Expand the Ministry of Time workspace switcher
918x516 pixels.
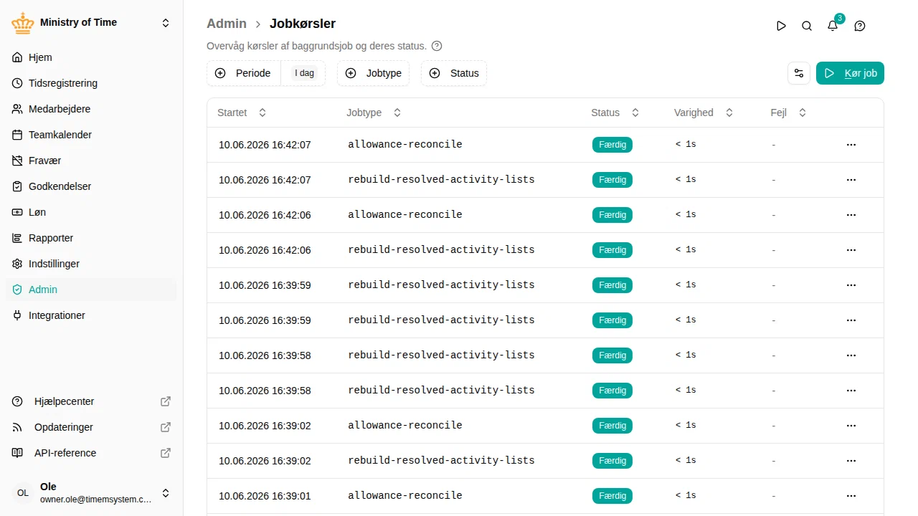166,23
